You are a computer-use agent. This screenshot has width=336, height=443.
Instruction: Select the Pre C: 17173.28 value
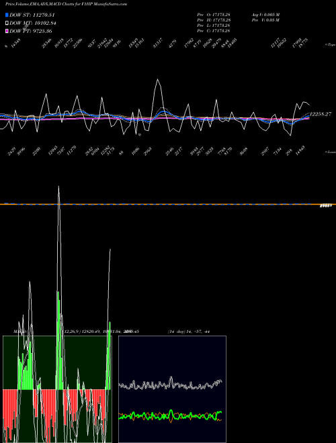(214, 31)
